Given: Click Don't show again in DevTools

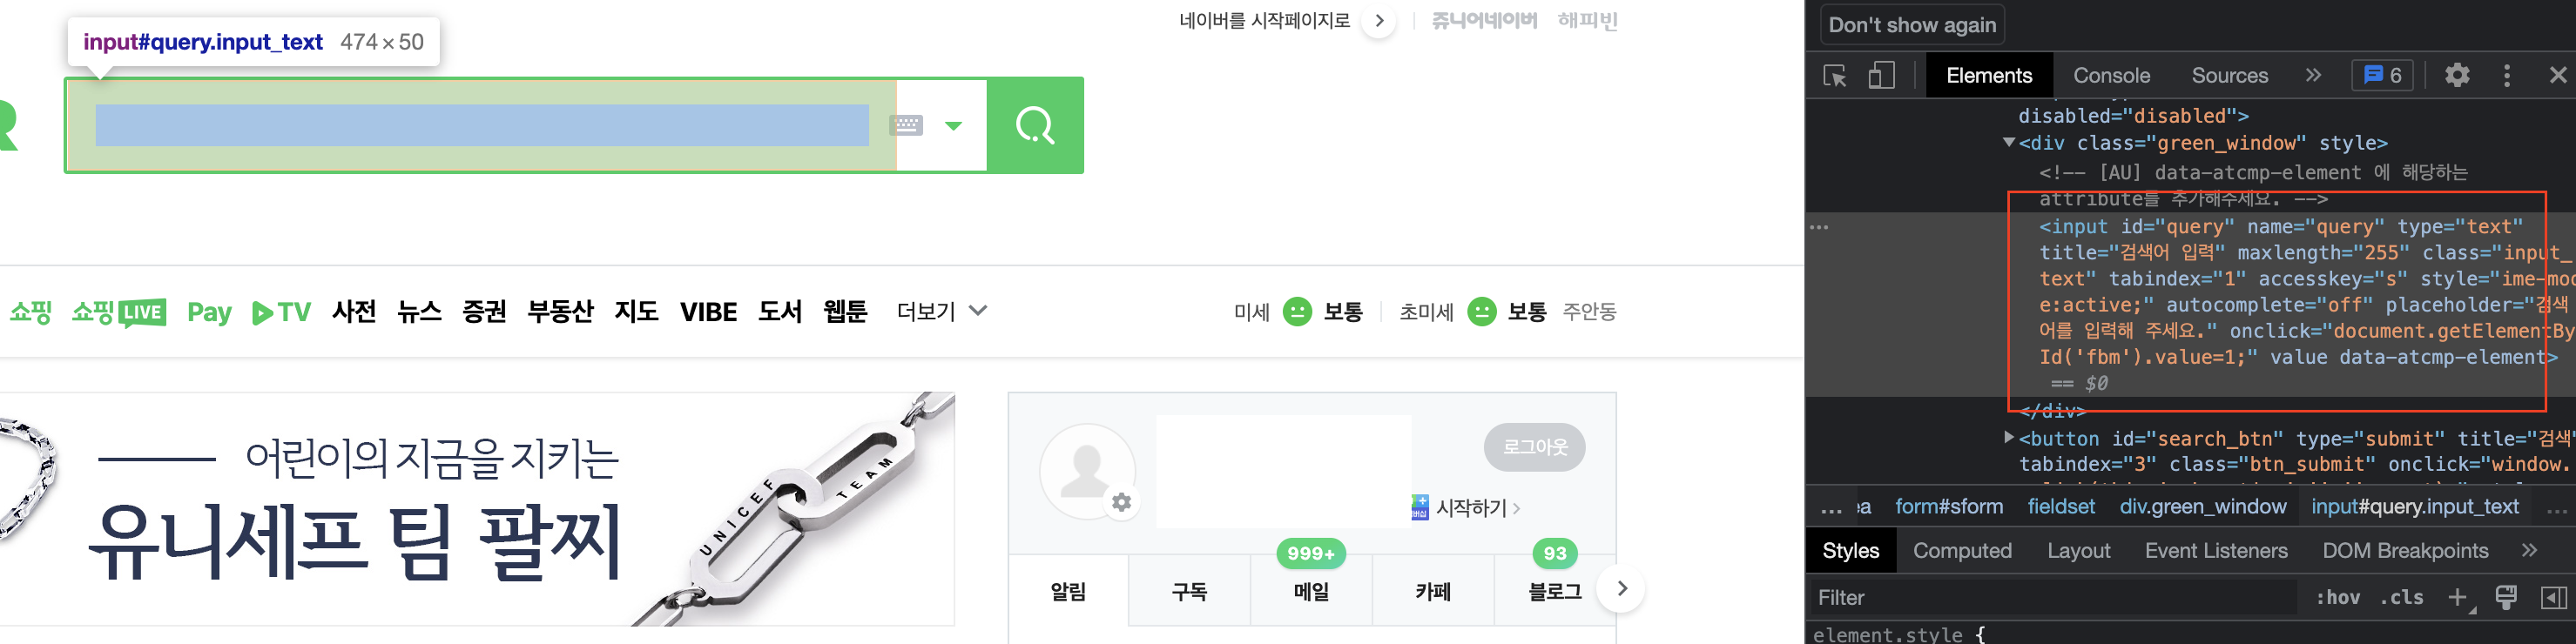Looking at the screenshot, I should (1912, 25).
